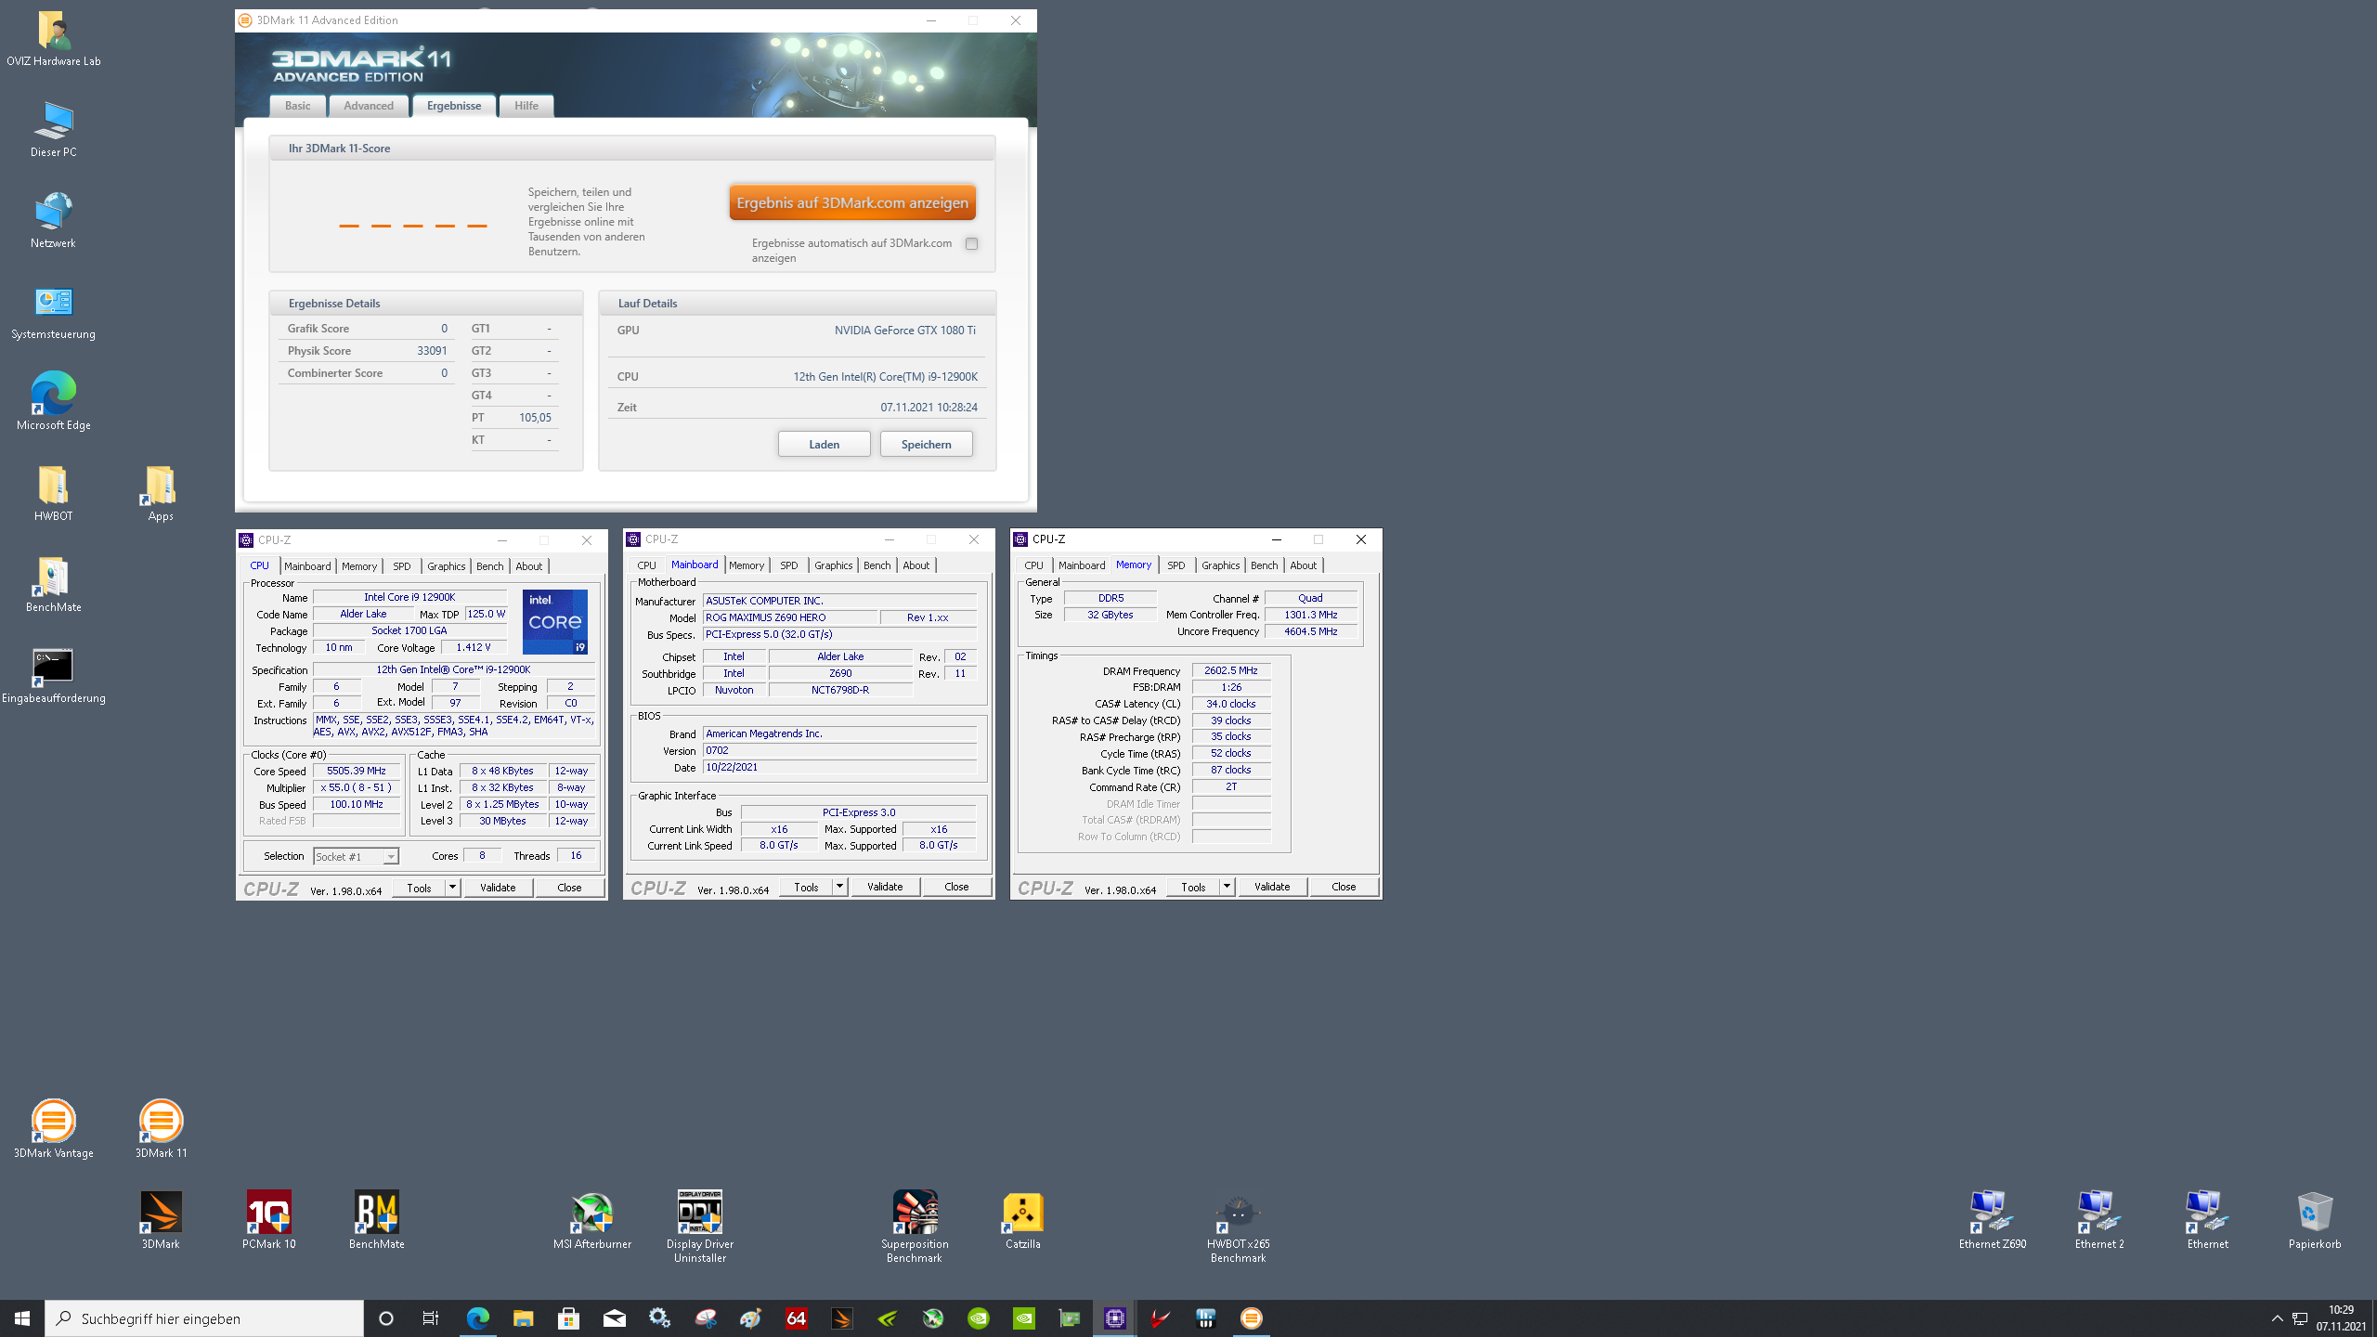2377x1337 pixels.
Task: Expand Tools dropdown arrow in CPU-Z CPU window
Action: [452, 888]
